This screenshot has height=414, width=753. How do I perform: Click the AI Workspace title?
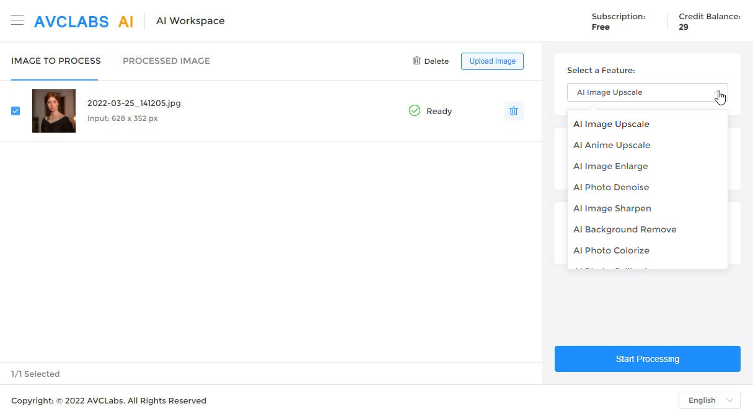[x=190, y=21]
